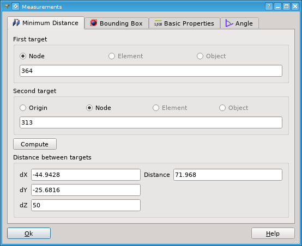Click the First target field containing 364
302x246 pixels.
[x=151, y=71]
